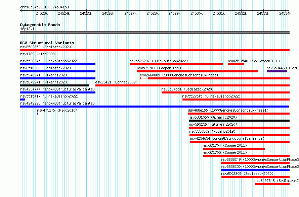Image resolution: width=299 pixels, height=197 pixels.
Task: Click the small blue bar of nsv5515417
Action: 23,100
